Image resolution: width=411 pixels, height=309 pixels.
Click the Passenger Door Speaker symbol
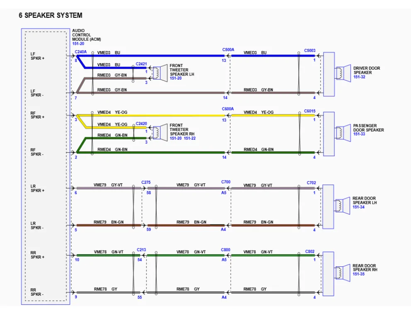pos(343,133)
